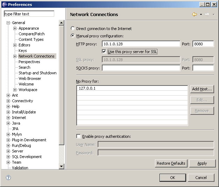Screen dimensions: 219x187
Task: Click the Eclipse icon in title bar
Action: 4,5
